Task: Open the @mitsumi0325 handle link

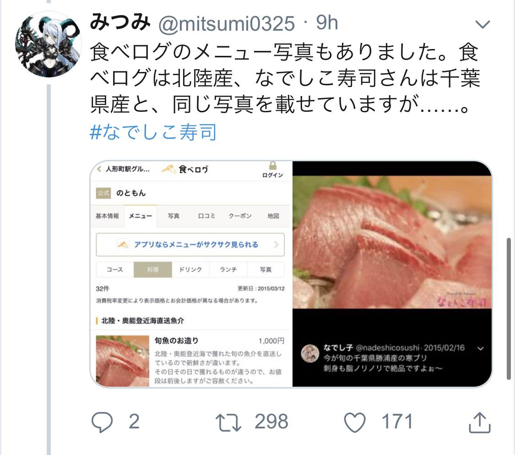Action: click(227, 24)
